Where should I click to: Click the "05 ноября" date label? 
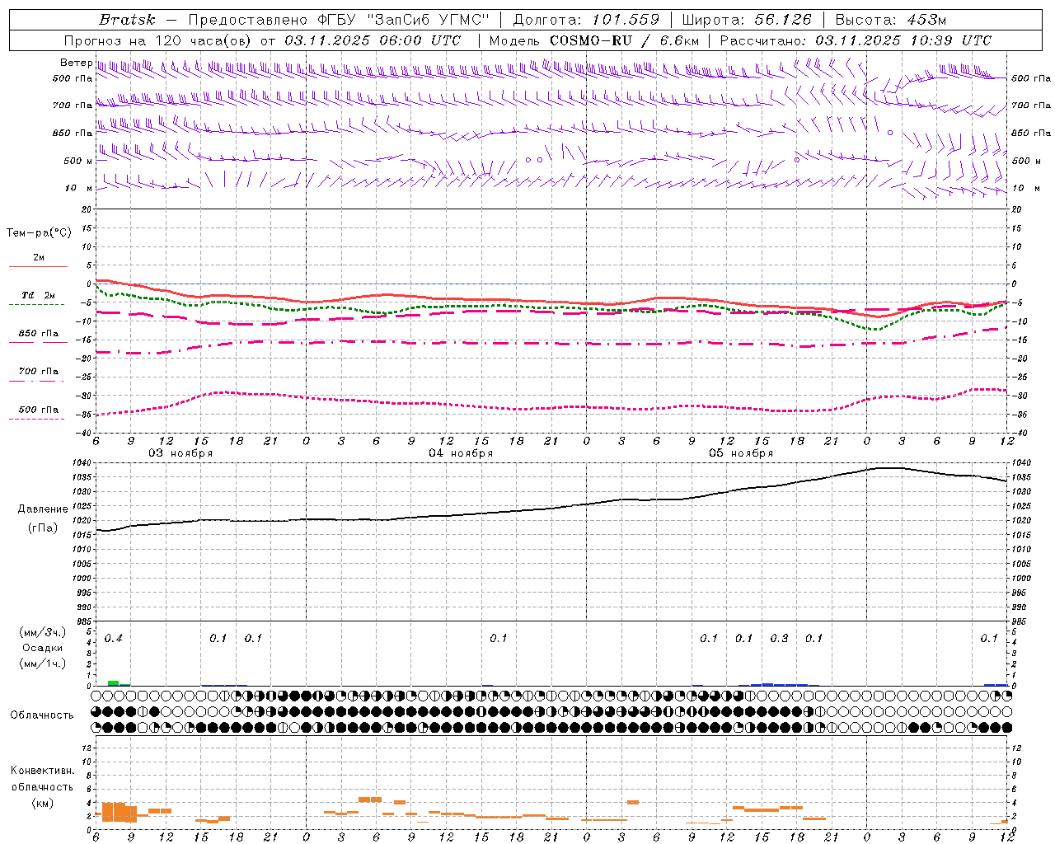[741, 453]
